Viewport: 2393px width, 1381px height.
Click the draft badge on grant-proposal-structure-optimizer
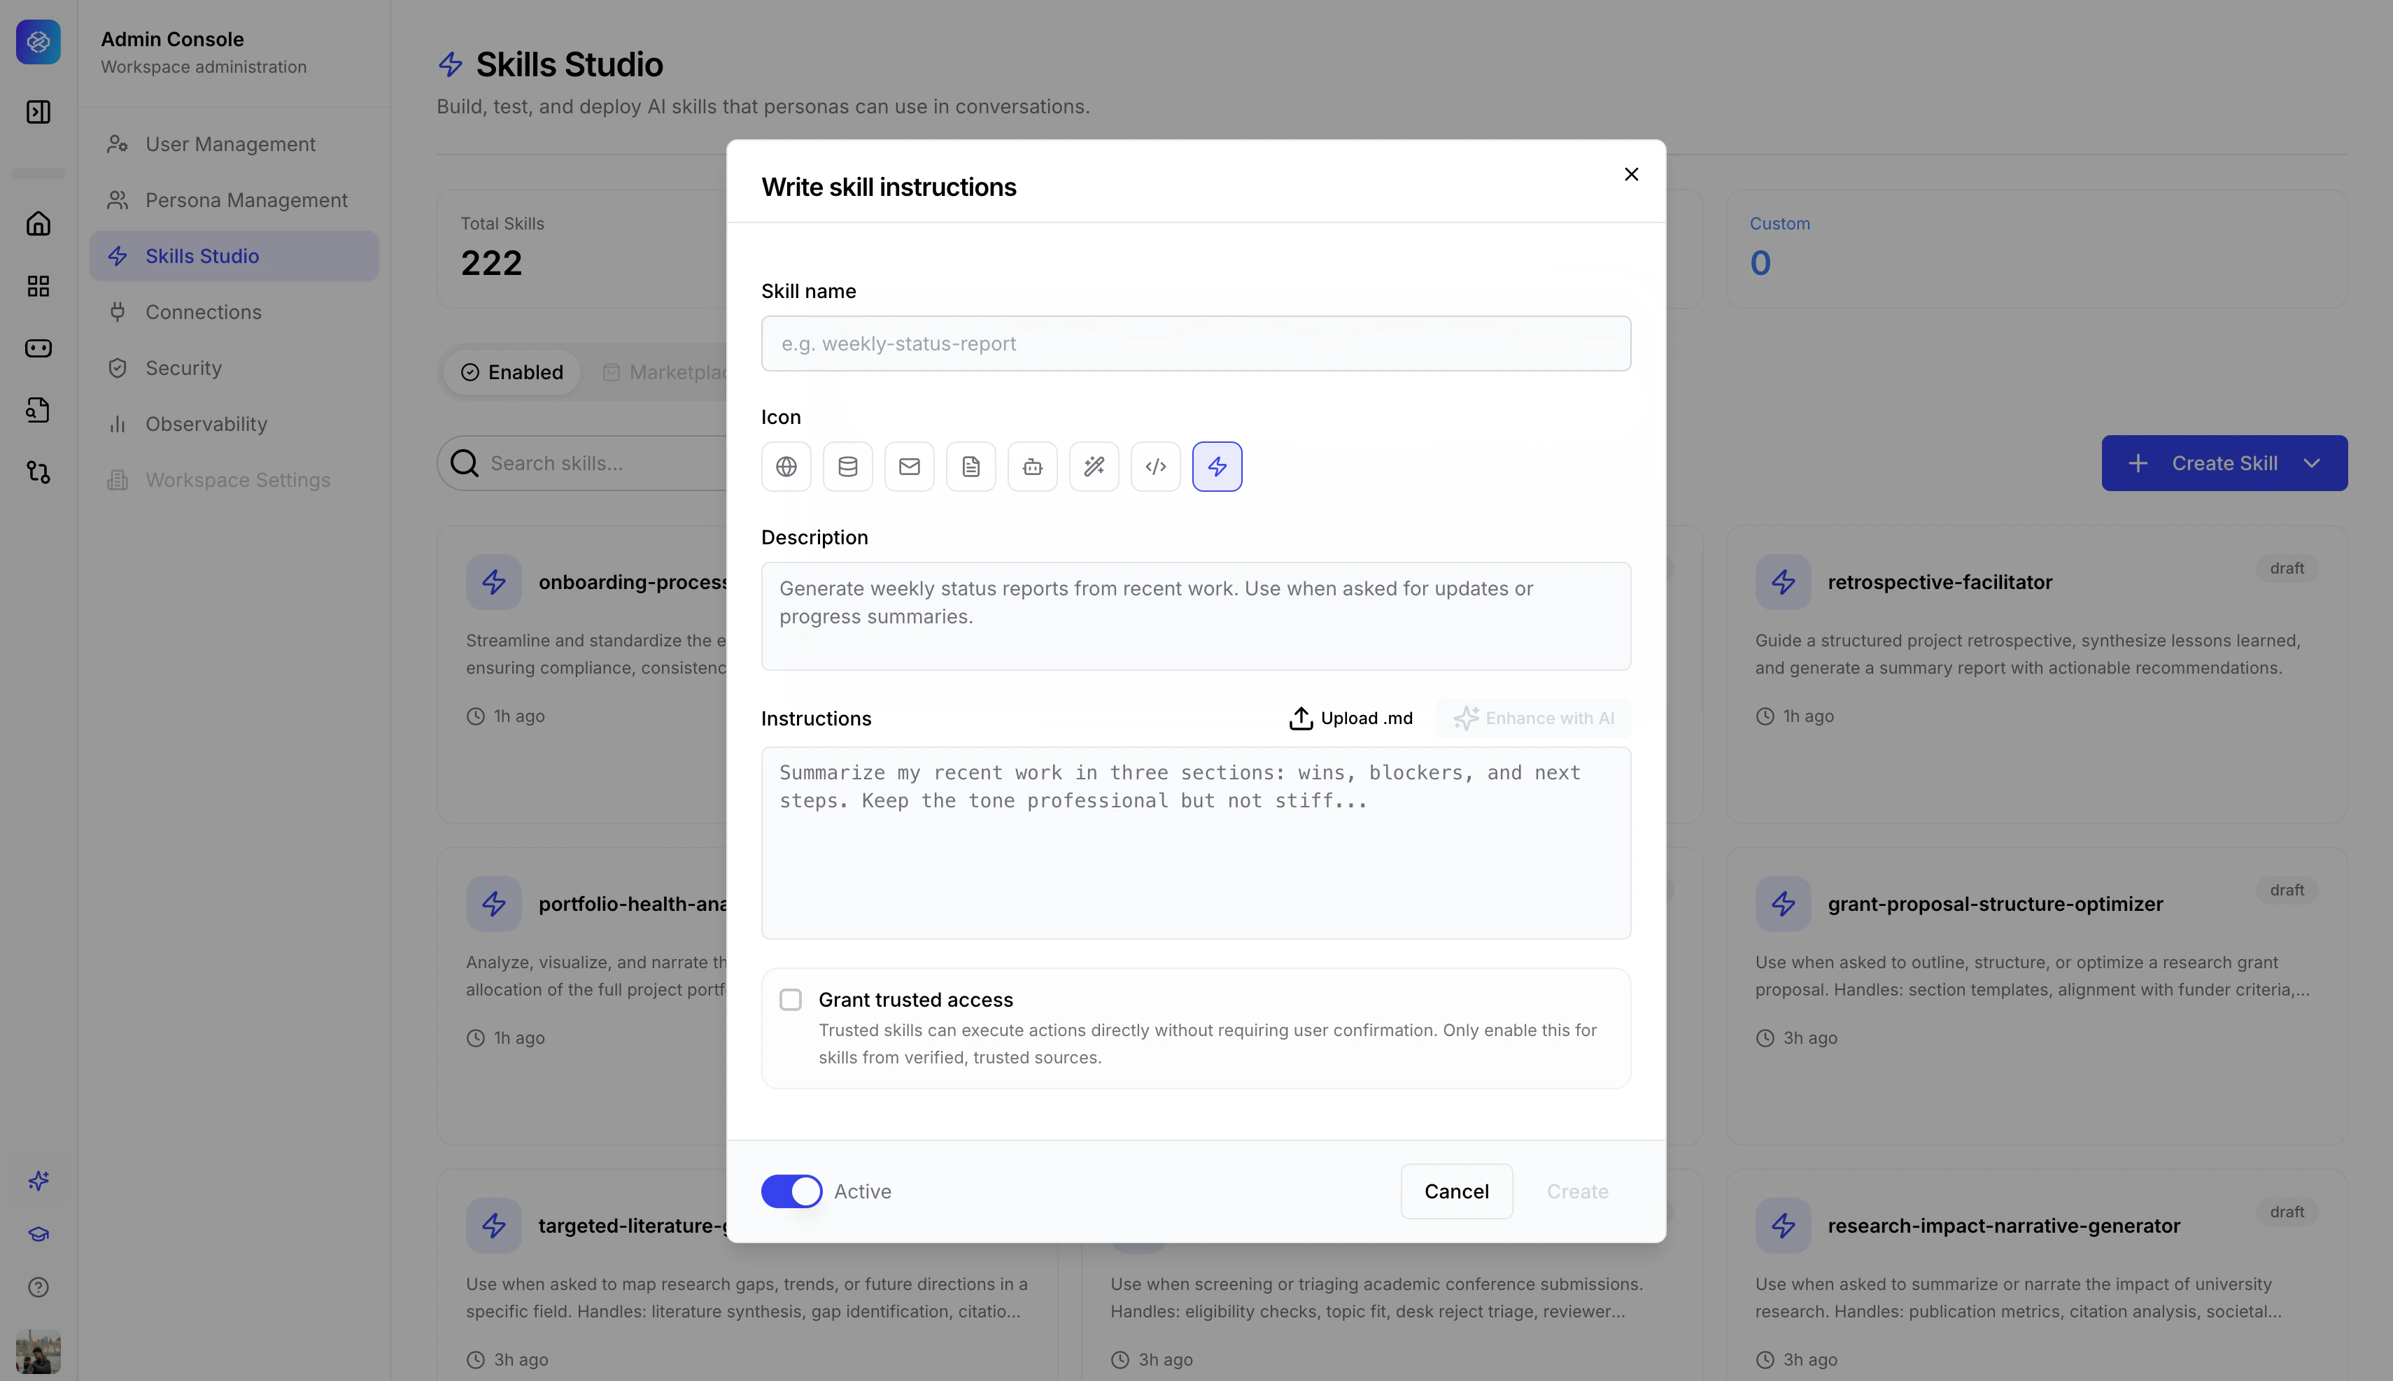2287,890
